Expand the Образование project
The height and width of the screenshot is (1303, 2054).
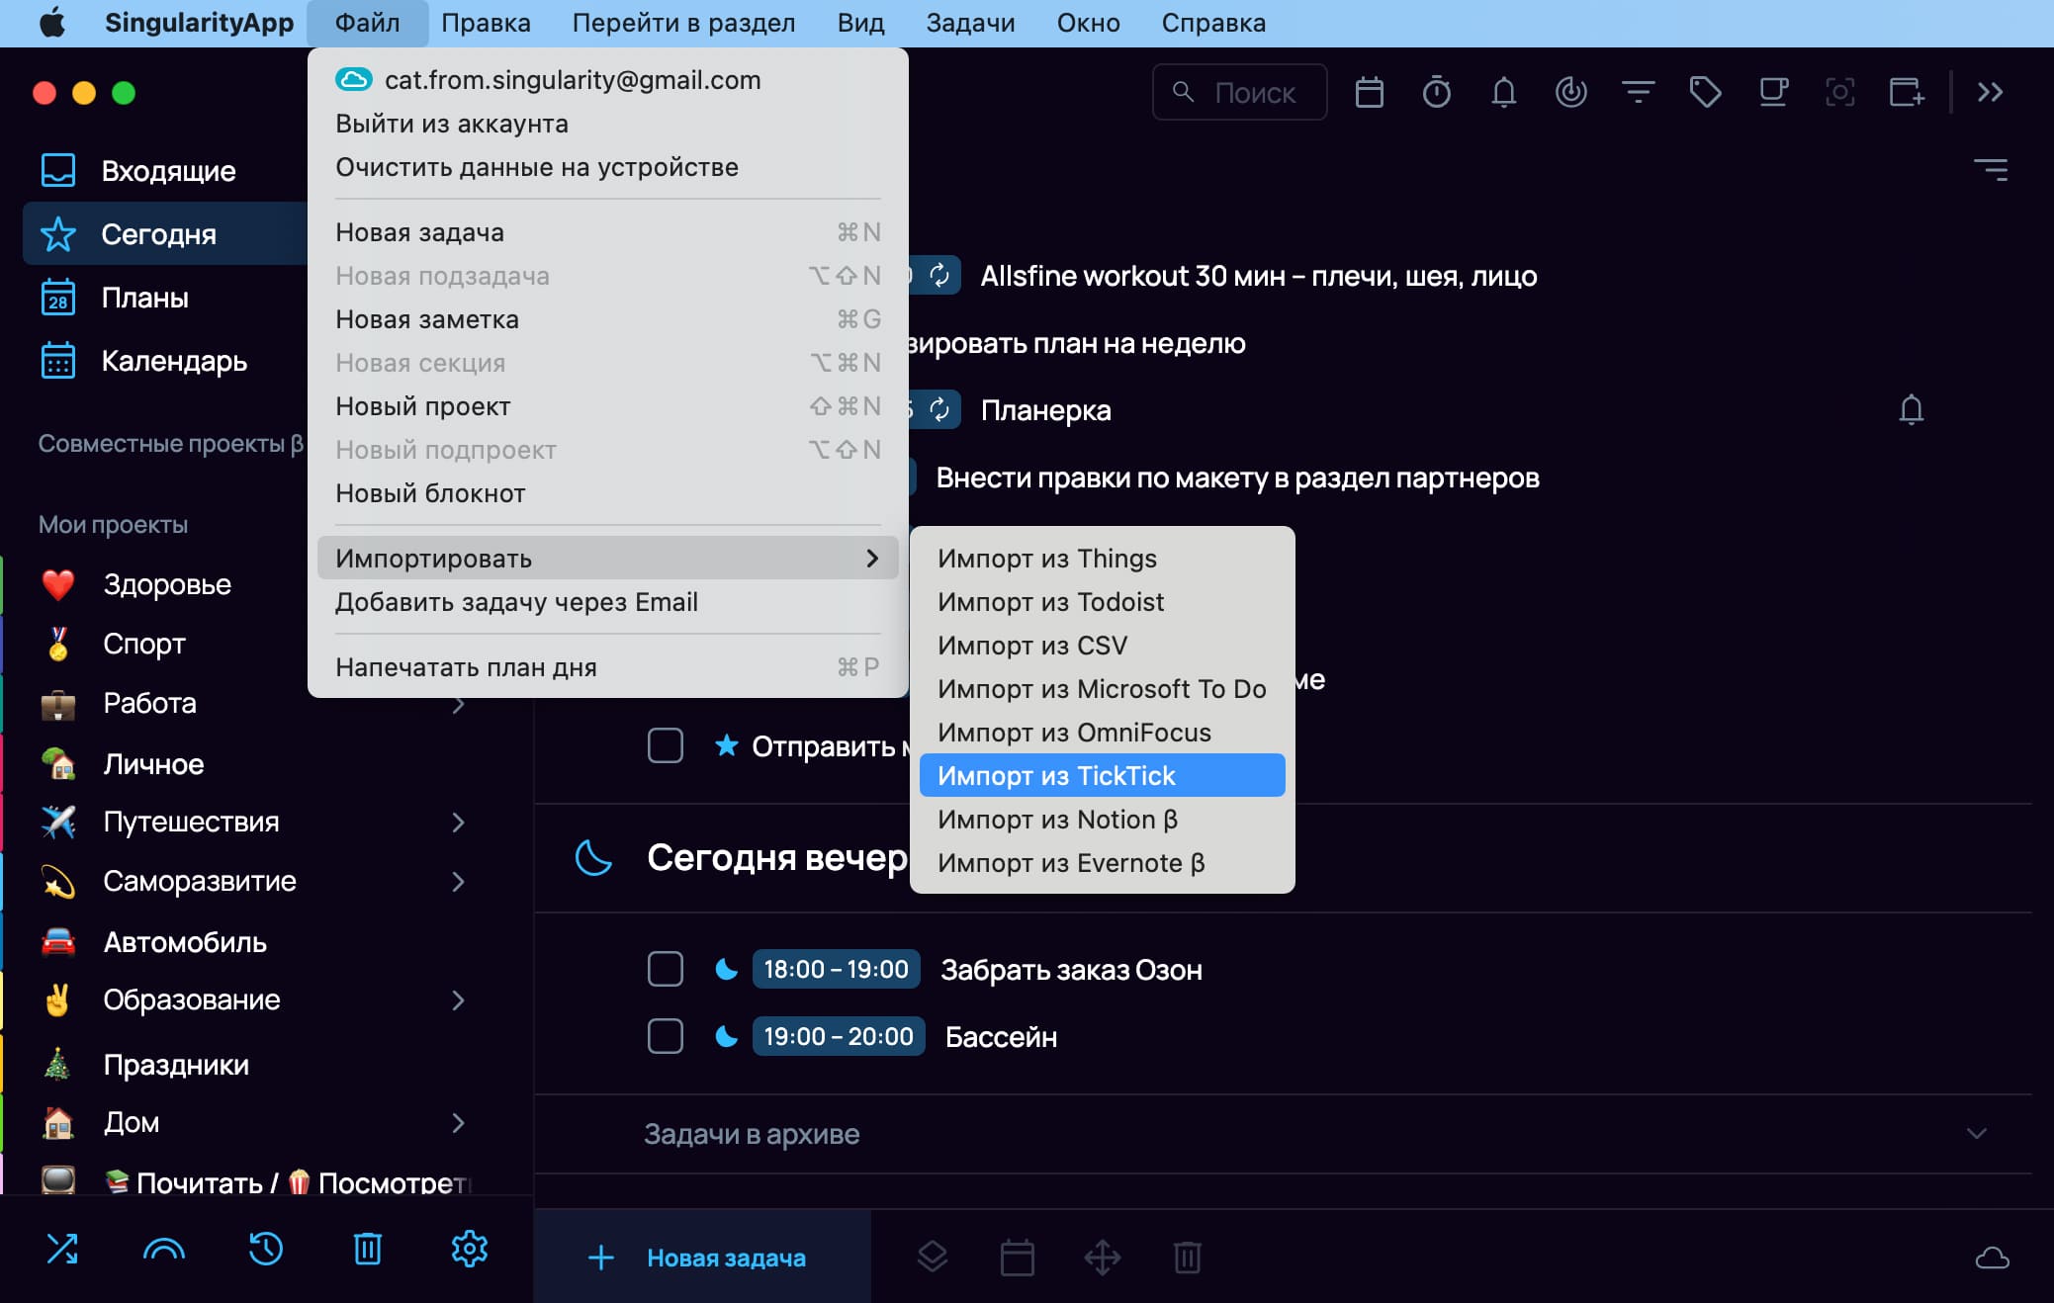tap(458, 999)
